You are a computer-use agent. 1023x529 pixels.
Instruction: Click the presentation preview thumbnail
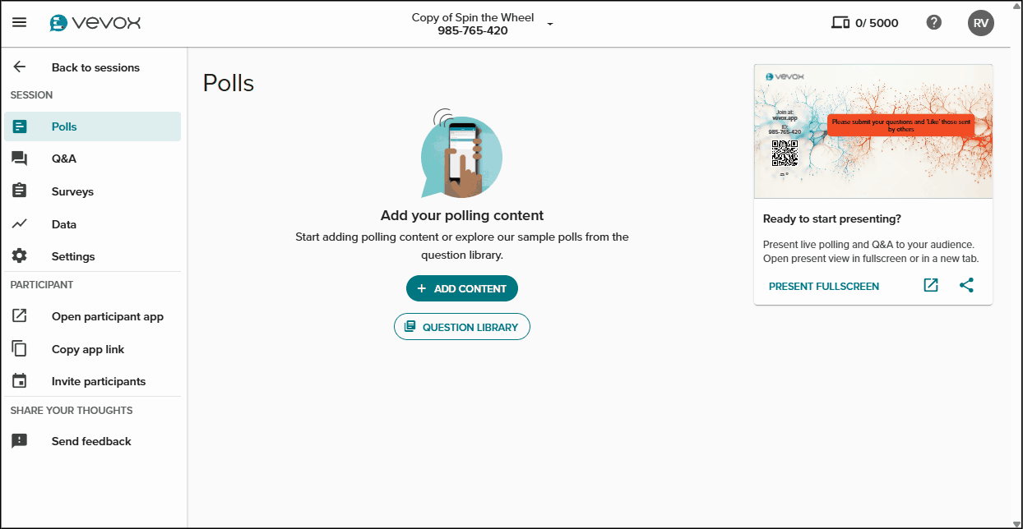pos(873,131)
